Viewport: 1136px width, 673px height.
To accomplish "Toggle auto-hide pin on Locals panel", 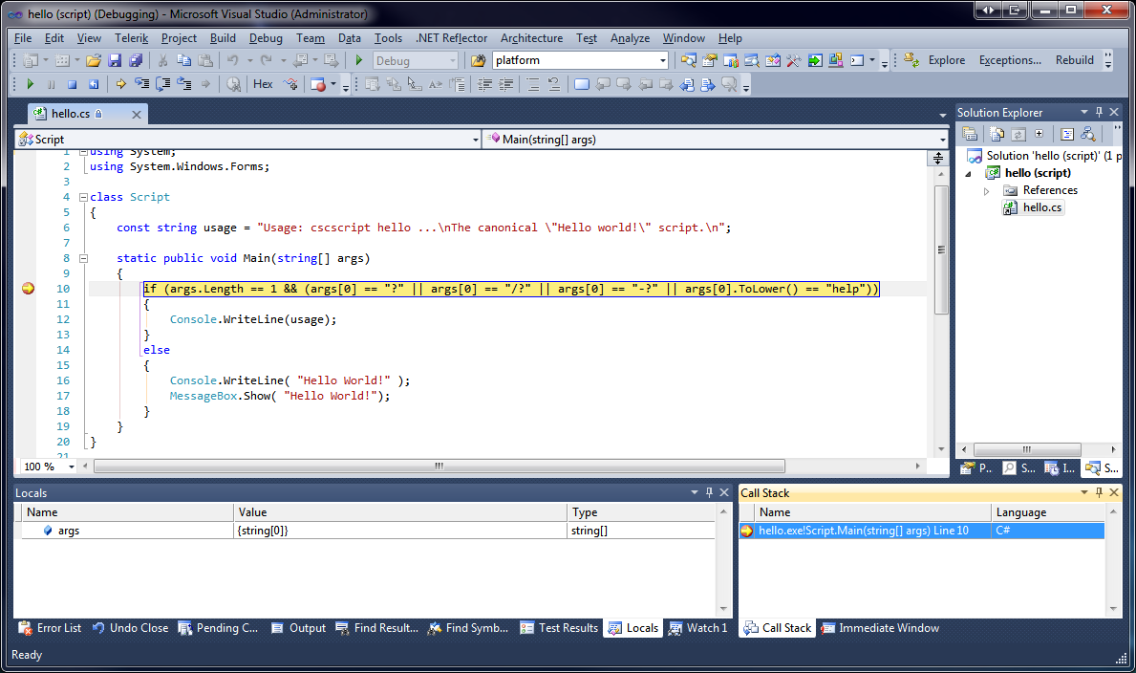I will click(x=709, y=492).
